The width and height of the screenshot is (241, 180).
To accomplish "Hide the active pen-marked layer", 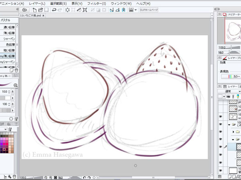I will pos(221,147).
